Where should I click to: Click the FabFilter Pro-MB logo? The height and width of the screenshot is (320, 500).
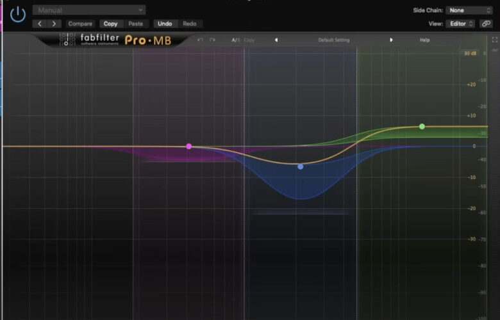115,40
